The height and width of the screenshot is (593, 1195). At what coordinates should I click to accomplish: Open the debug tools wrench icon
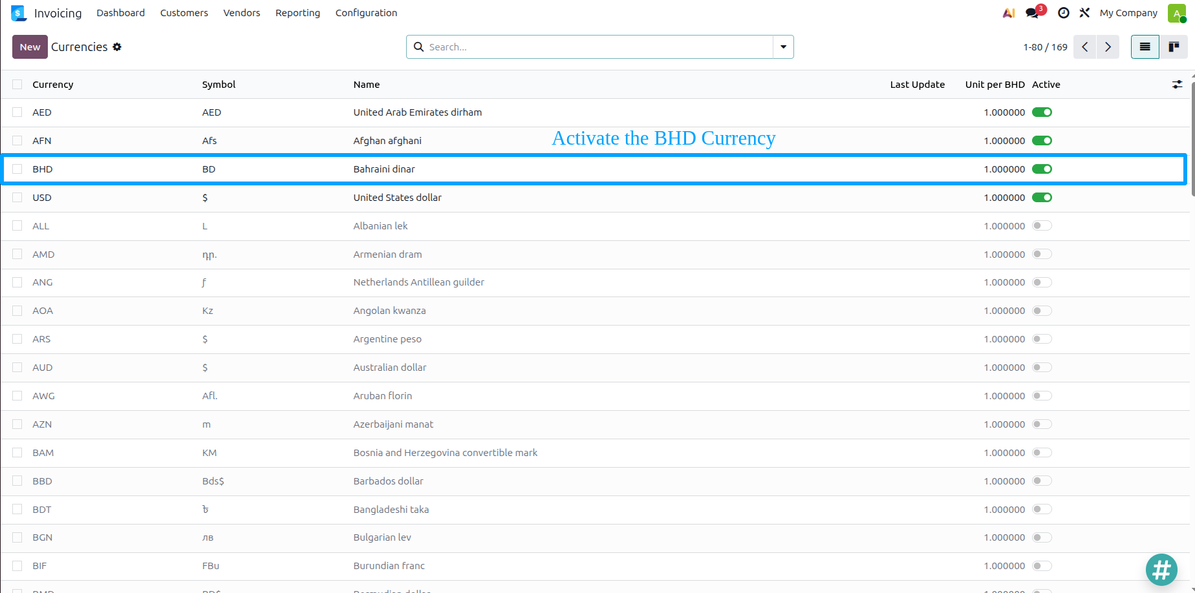tap(1084, 13)
